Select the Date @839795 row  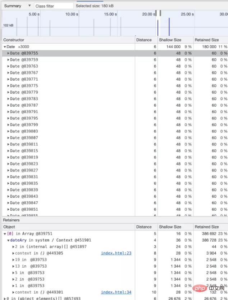[115, 118]
